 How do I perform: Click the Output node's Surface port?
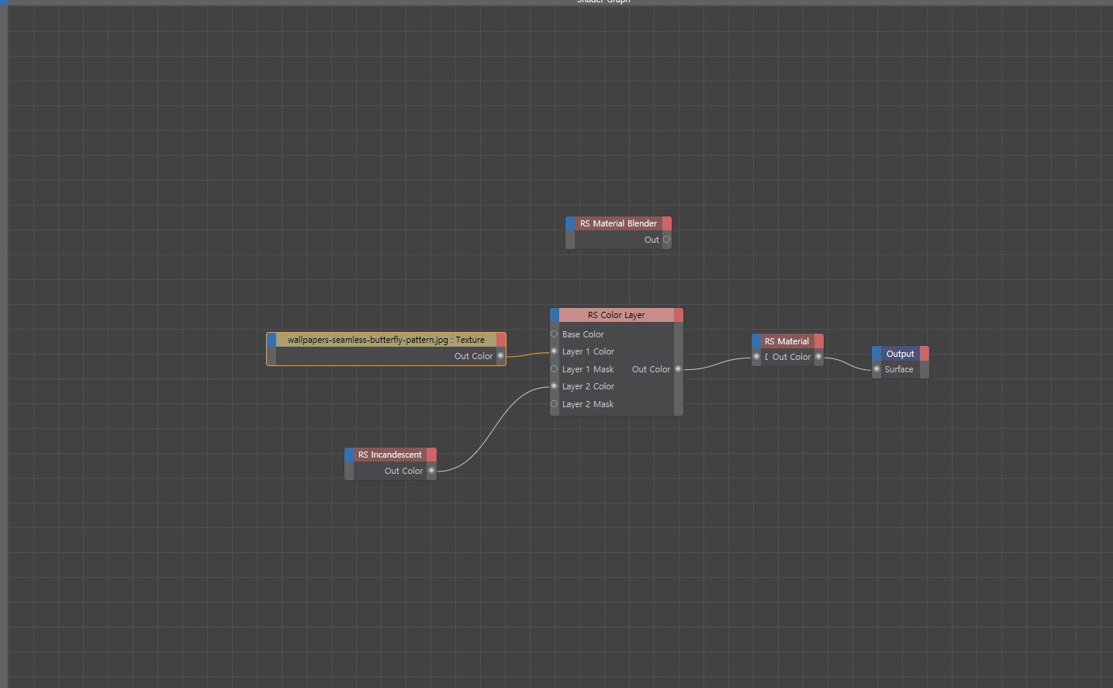(x=876, y=369)
